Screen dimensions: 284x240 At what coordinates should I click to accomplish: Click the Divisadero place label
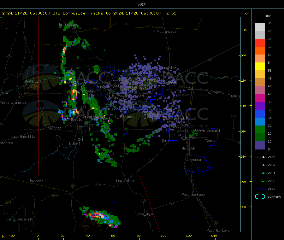(x=68, y=25)
